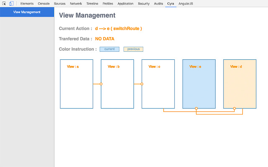This screenshot has width=268, height=167.
Task: Open the Timeline tab
Action: 92,4
